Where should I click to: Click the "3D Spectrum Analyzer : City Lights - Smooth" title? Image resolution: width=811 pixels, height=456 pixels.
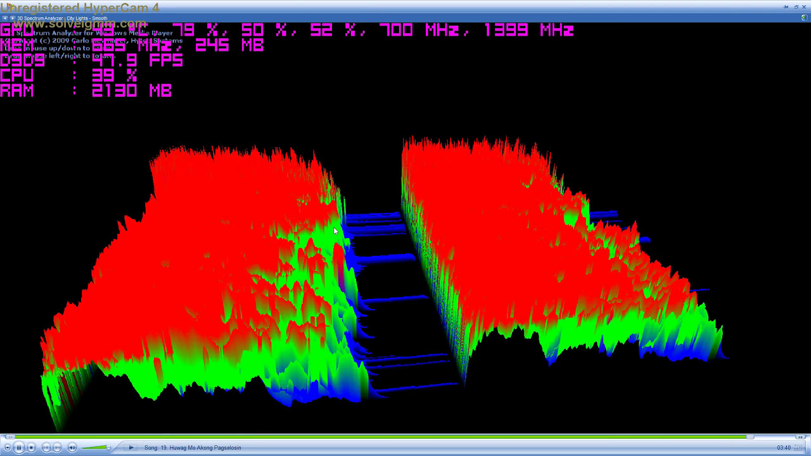[62, 18]
